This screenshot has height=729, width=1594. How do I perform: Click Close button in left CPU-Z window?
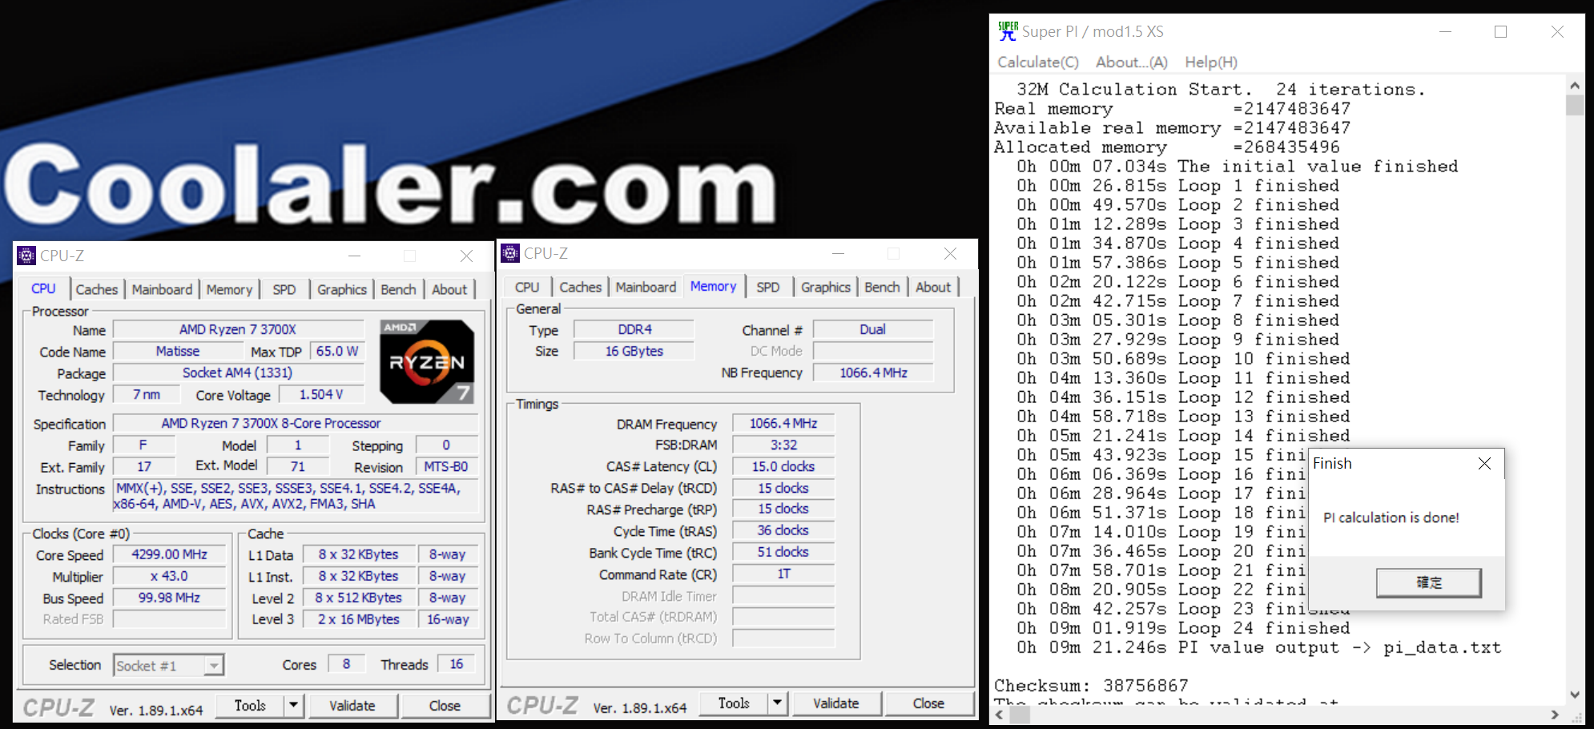(445, 705)
